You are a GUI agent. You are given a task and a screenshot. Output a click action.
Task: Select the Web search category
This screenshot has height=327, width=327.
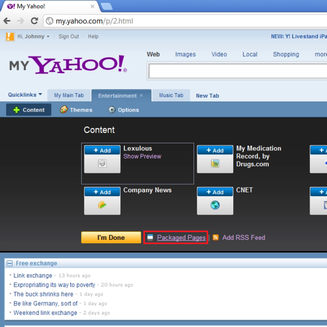153,54
